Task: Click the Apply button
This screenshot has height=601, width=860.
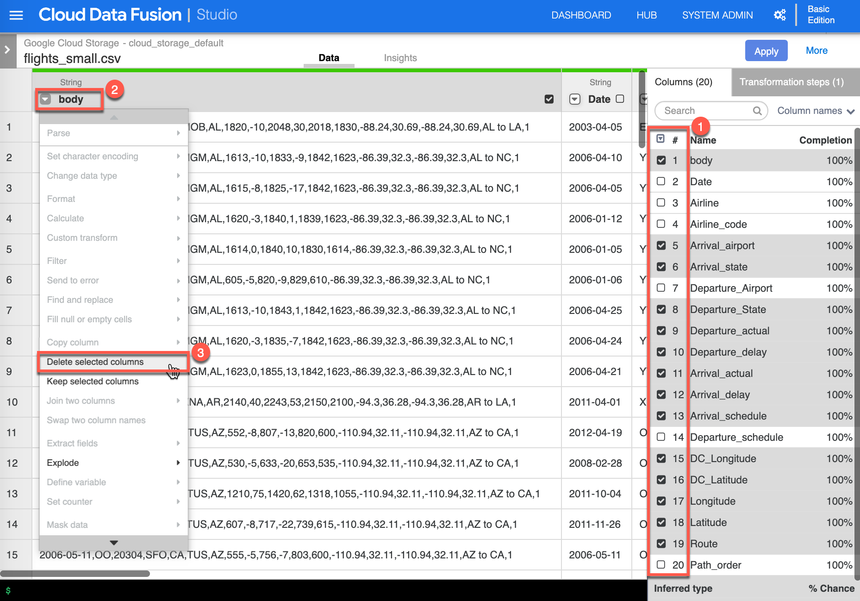Action: 766,51
